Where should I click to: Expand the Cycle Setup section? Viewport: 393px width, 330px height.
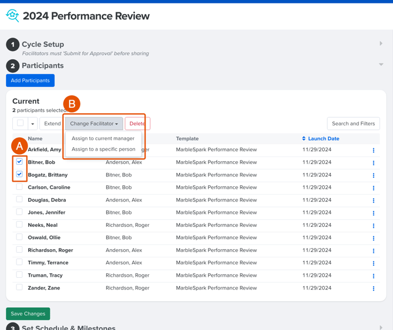[381, 44]
